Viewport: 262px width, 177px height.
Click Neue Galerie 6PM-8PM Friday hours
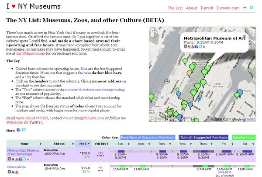coord(224,172)
